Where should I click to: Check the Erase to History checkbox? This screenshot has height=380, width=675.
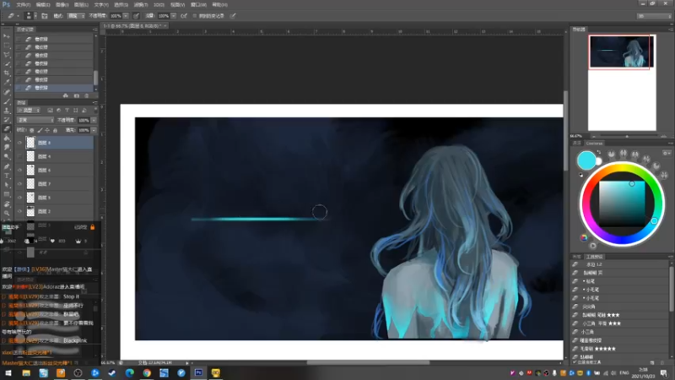[195, 16]
